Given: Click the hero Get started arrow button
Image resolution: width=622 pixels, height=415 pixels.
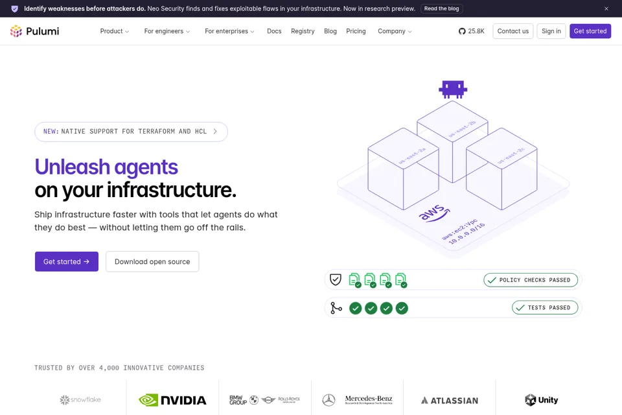Looking at the screenshot, I should [x=67, y=261].
